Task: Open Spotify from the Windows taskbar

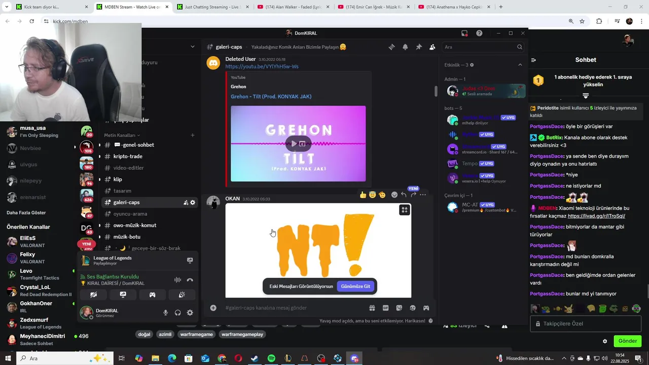Action: (271, 358)
